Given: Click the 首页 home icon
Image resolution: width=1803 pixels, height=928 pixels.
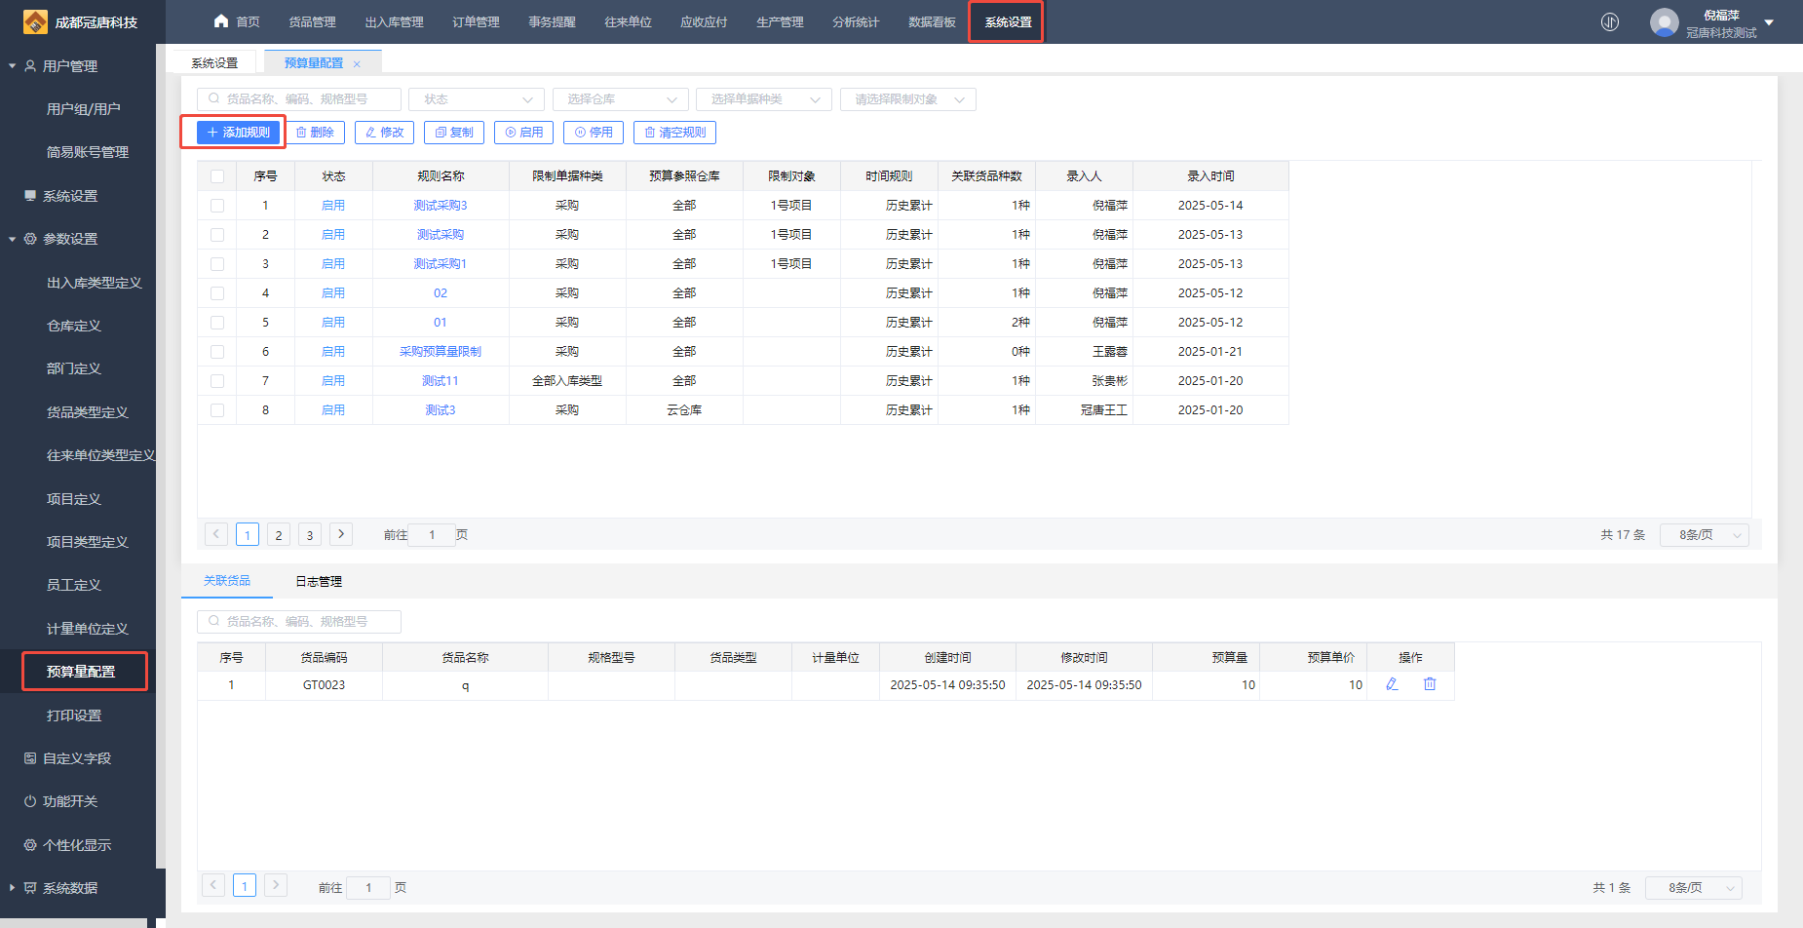Looking at the screenshot, I should tap(221, 21).
